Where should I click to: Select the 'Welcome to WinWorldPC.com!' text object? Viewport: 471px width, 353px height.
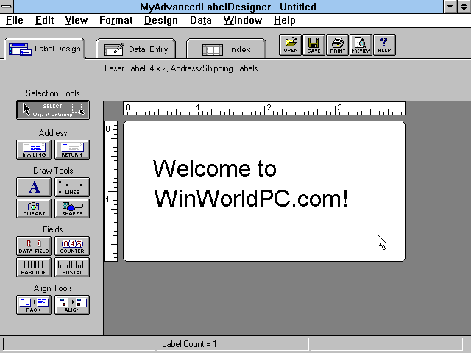tap(250, 183)
